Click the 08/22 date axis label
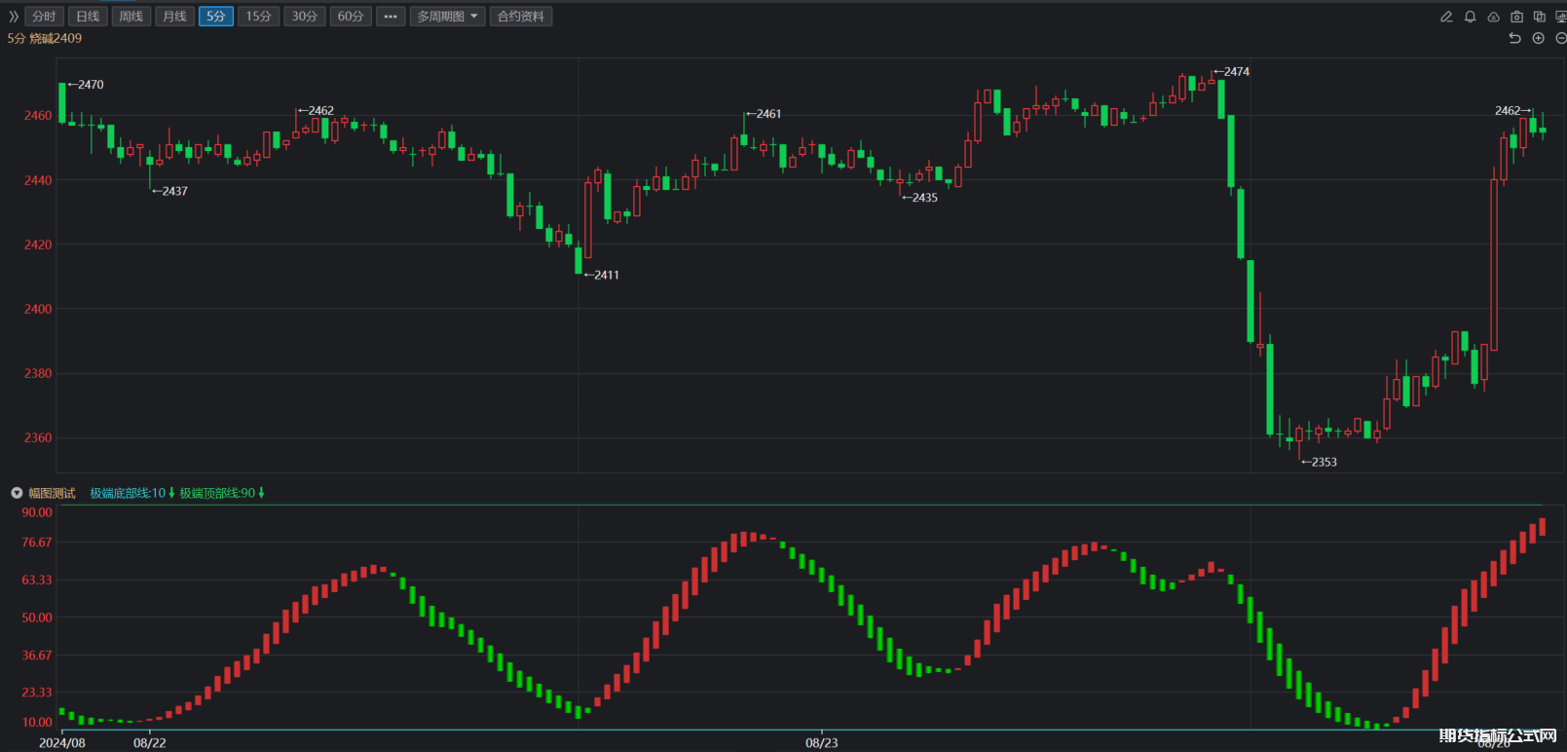 pos(149,743)
